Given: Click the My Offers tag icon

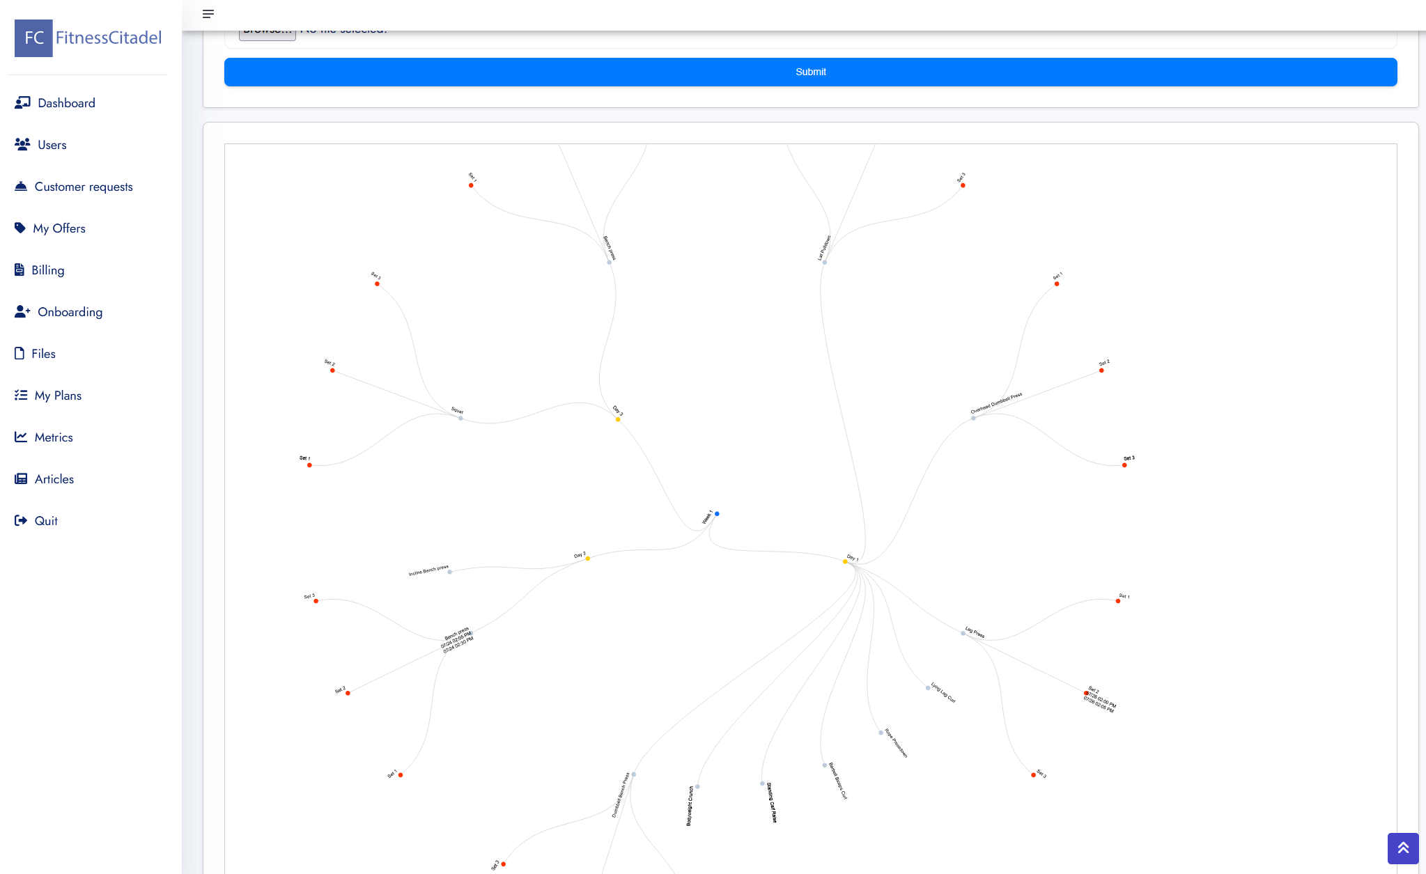Looking at the screenshot, I should pyautogui.click(x=20, y=228).
